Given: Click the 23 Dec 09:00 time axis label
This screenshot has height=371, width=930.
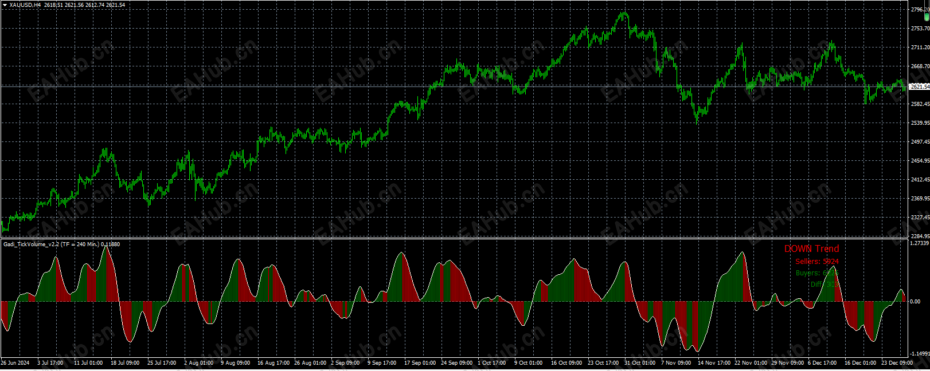Looking at the screenshot, I should pos(897,363).
